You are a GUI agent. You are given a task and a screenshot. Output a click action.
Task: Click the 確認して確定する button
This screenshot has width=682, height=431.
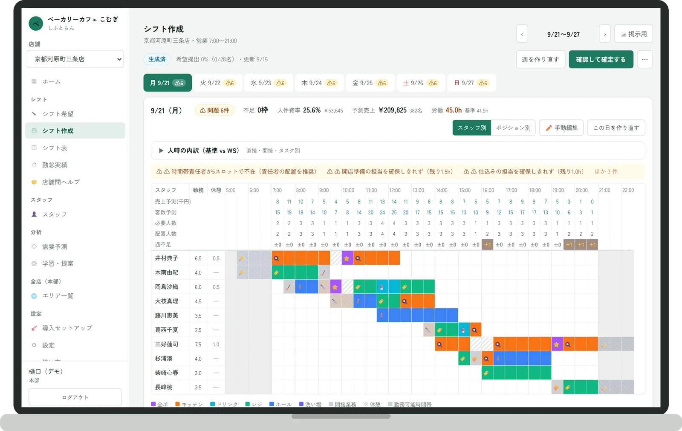coord(601,60)
